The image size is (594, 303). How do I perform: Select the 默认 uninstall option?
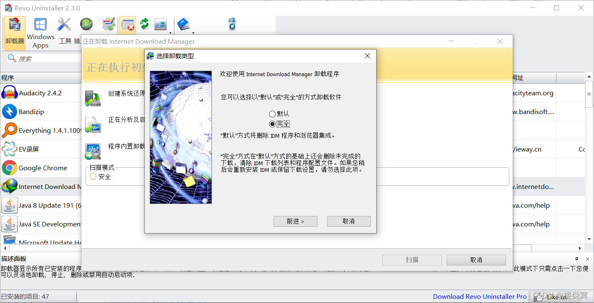pos(279,114)
